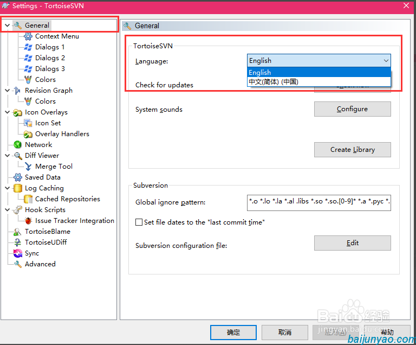Click the Icon Overlays folder icon
This screenshot has height=345, width=416.
[17, 112]
